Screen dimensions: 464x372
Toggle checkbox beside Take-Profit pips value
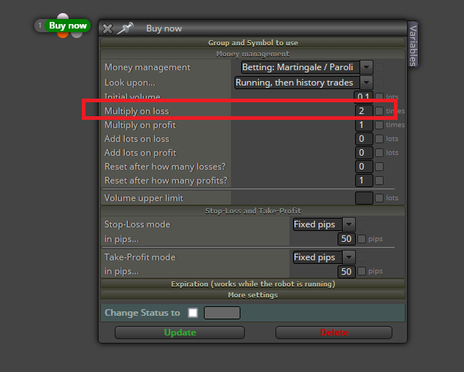click(x=362, y=271)
